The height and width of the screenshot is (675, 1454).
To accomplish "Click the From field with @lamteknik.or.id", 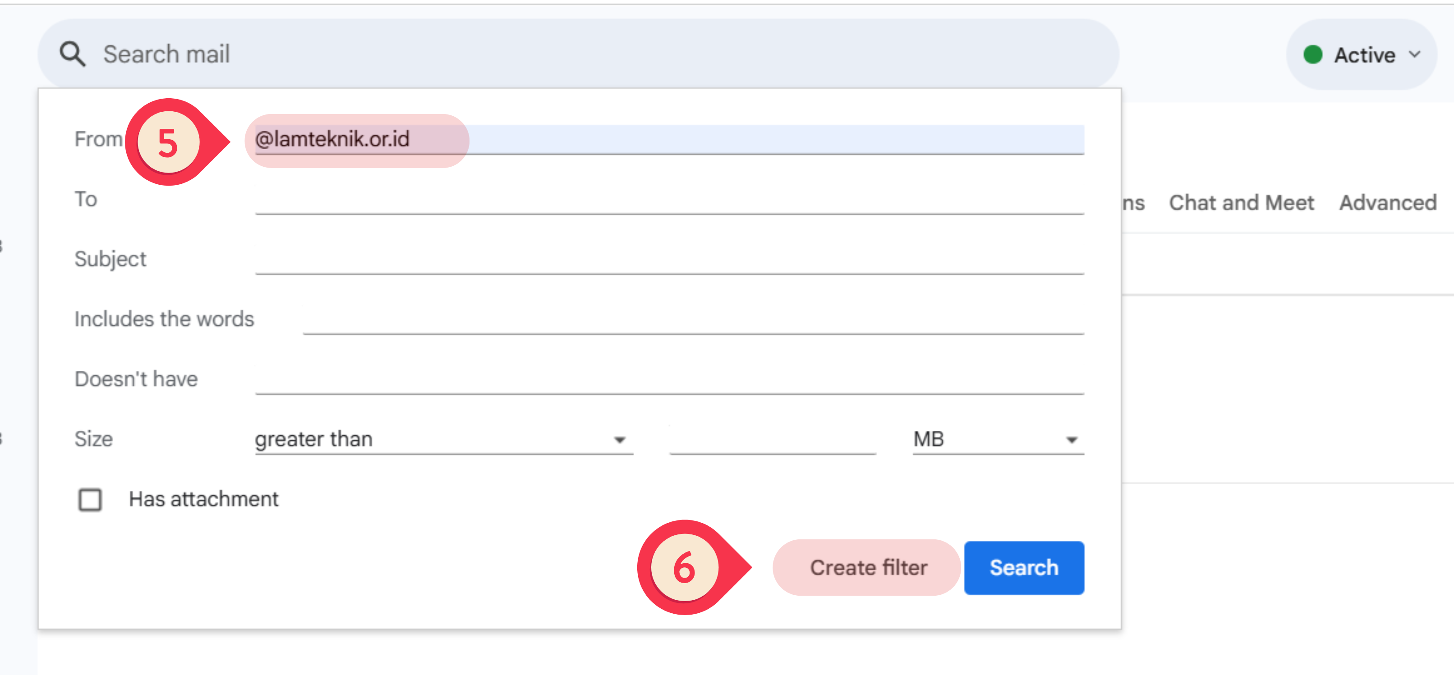I will 669,139.
